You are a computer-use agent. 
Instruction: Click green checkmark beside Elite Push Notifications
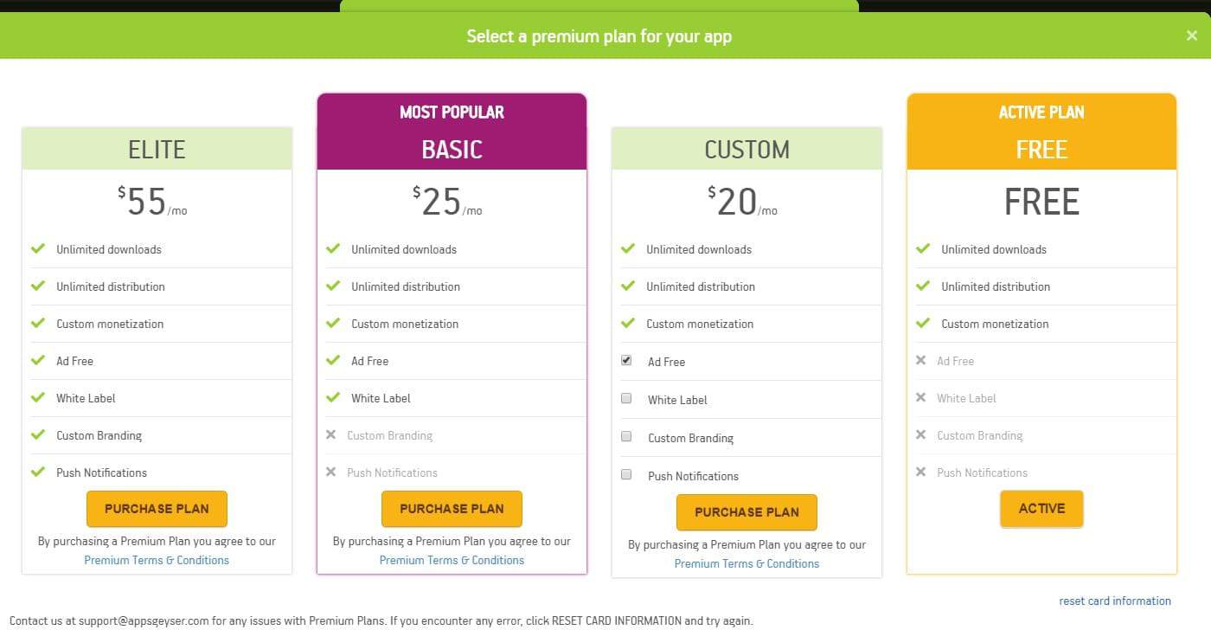[x=38, y=472]
